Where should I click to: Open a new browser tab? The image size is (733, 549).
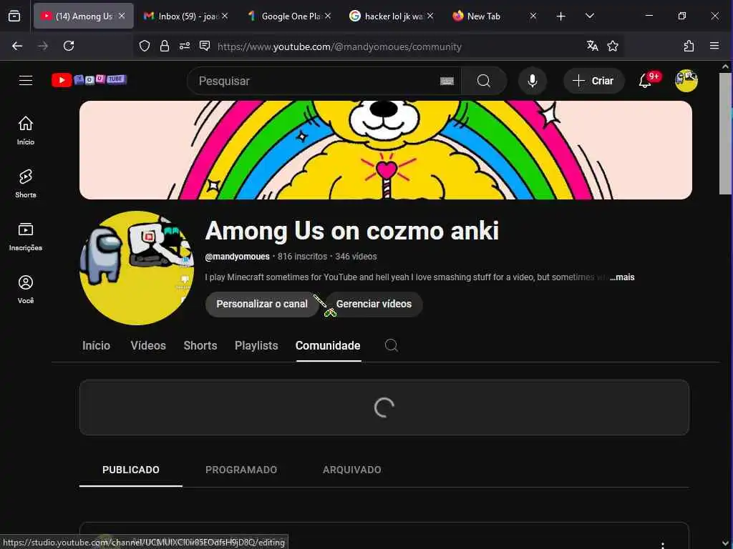click(x=561, y=16)
